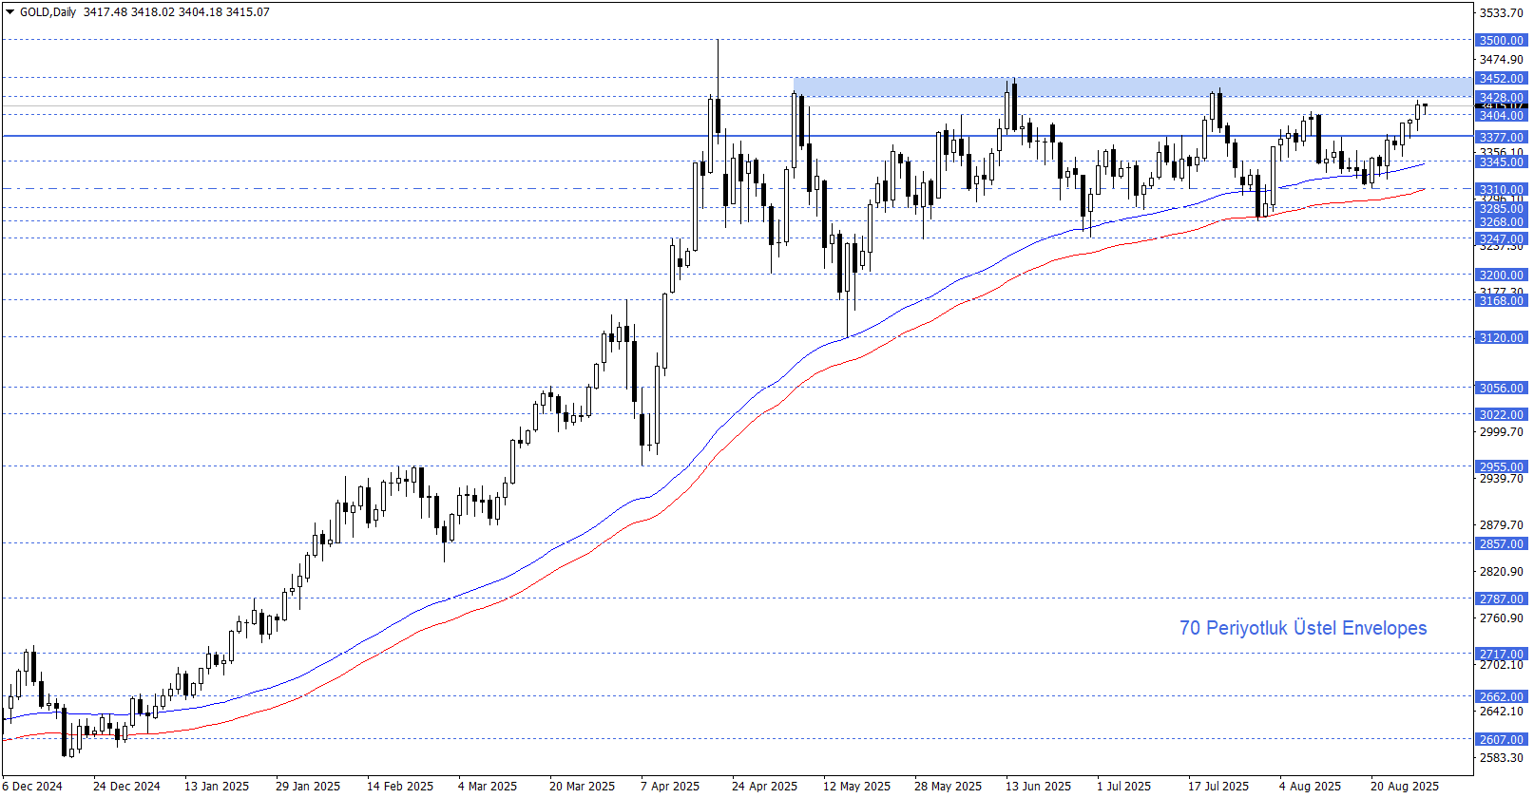Click the 3345.00 price level label
Screen dimensions: 1534x798
[1502, 161]
